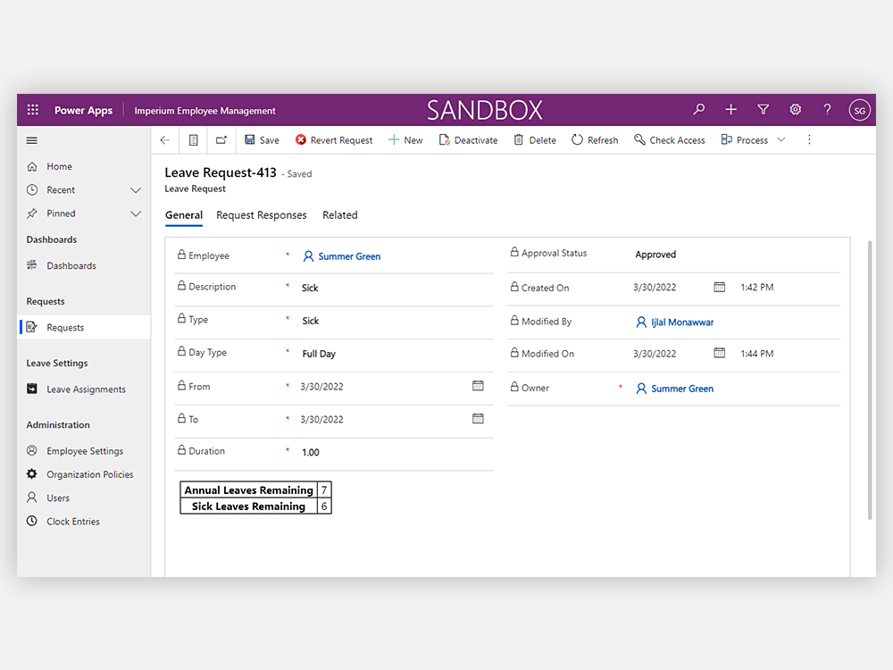Open the app launcher waffle icon
Viewport: 893px width, 670px height.
coord(33,110)
